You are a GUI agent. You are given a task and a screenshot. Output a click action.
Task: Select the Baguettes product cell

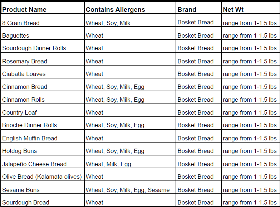pos(16,35)
